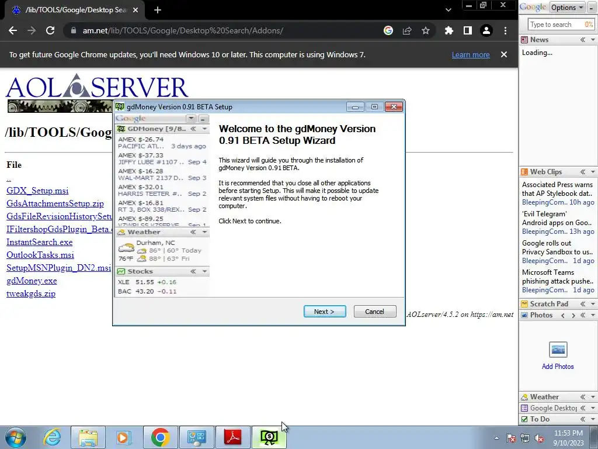
Task: Open a new Chrome tab
Action: pos(158,10)
